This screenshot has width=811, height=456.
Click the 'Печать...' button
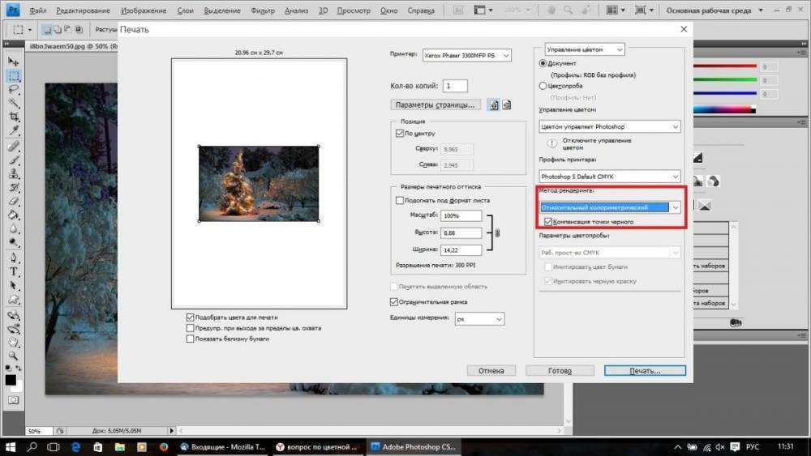[x=645, y=370]
